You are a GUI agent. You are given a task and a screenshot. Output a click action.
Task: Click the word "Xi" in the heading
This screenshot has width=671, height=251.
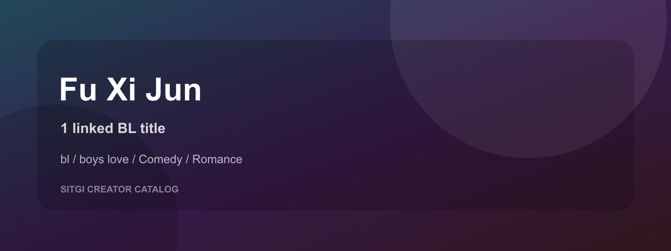coord(121,90)
